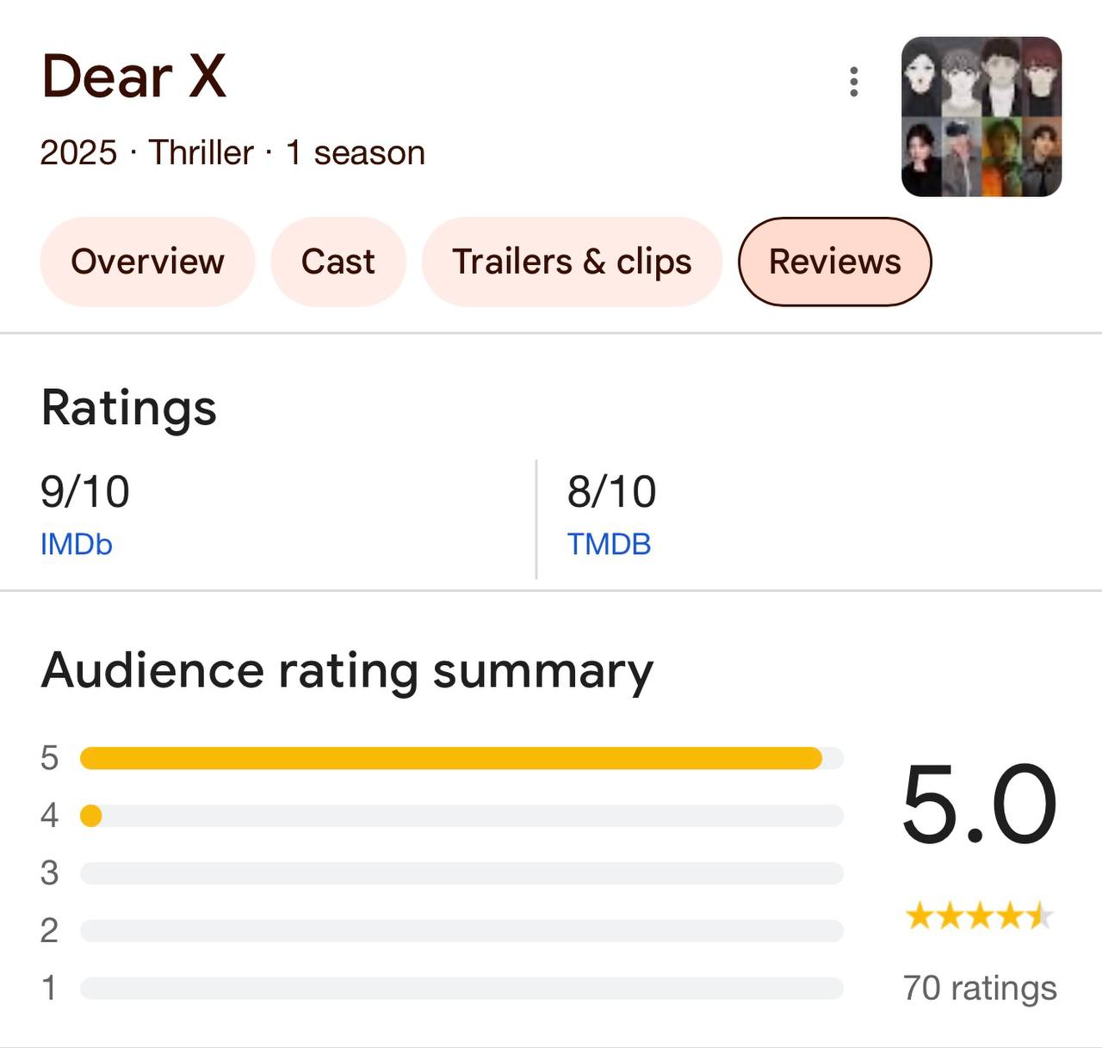
Task: Open the three-dot more options menu
Action: click(853, 82)
